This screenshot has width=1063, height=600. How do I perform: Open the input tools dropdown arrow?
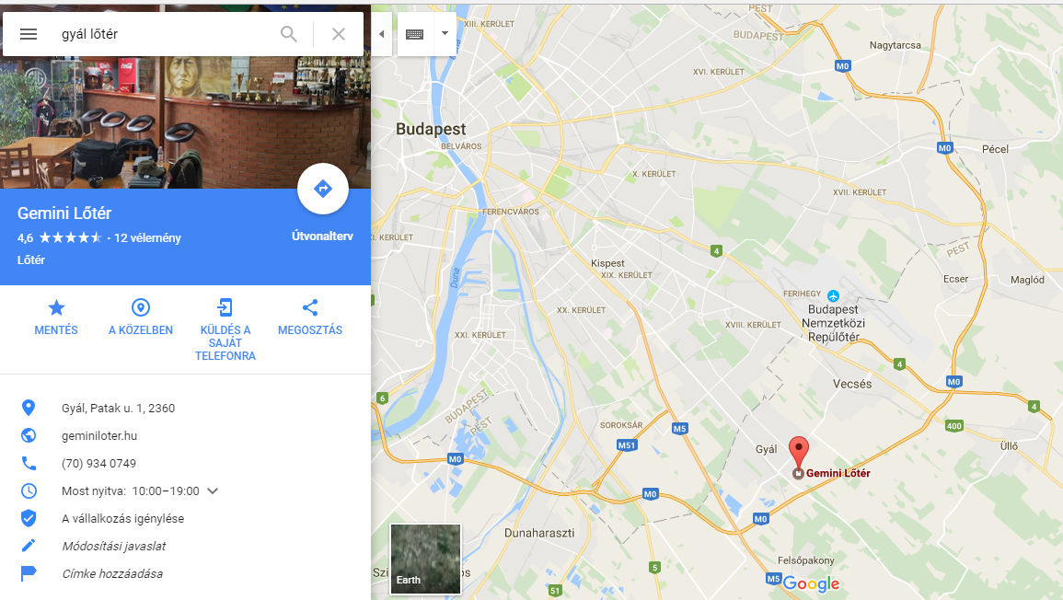click(x=445, y=33)
